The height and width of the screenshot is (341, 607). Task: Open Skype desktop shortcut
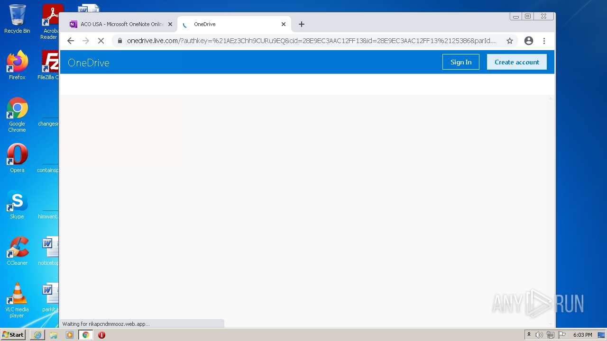coord(17,204)
